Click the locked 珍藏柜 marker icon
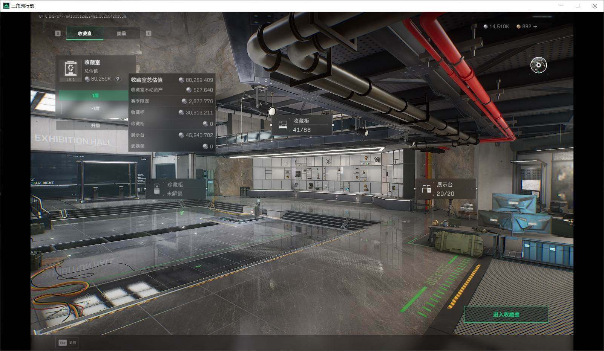The width and height of the screenshot is (604, 351). [x=156, y=189]
